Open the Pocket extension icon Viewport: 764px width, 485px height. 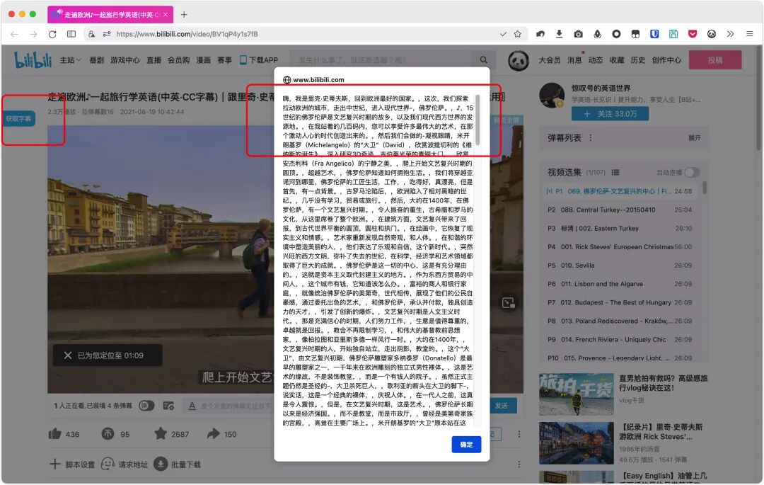(693, 34)
